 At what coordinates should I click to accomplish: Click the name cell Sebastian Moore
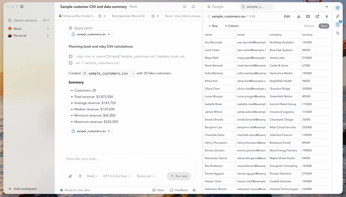click(219, 189)
